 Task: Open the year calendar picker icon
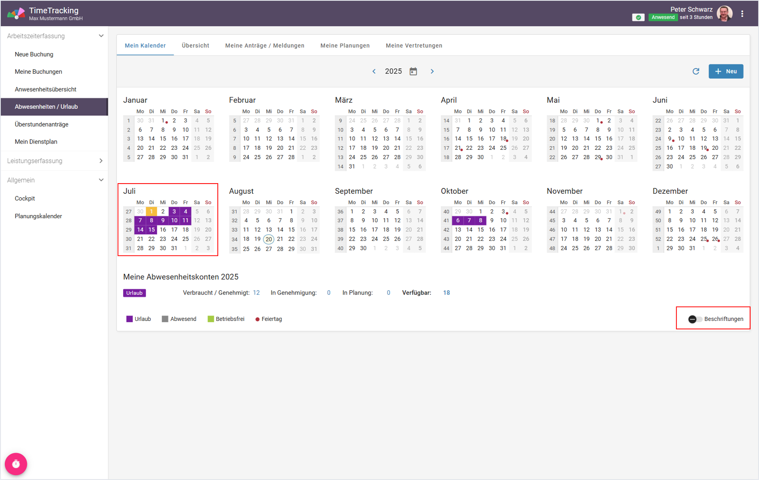click(413, 72)
